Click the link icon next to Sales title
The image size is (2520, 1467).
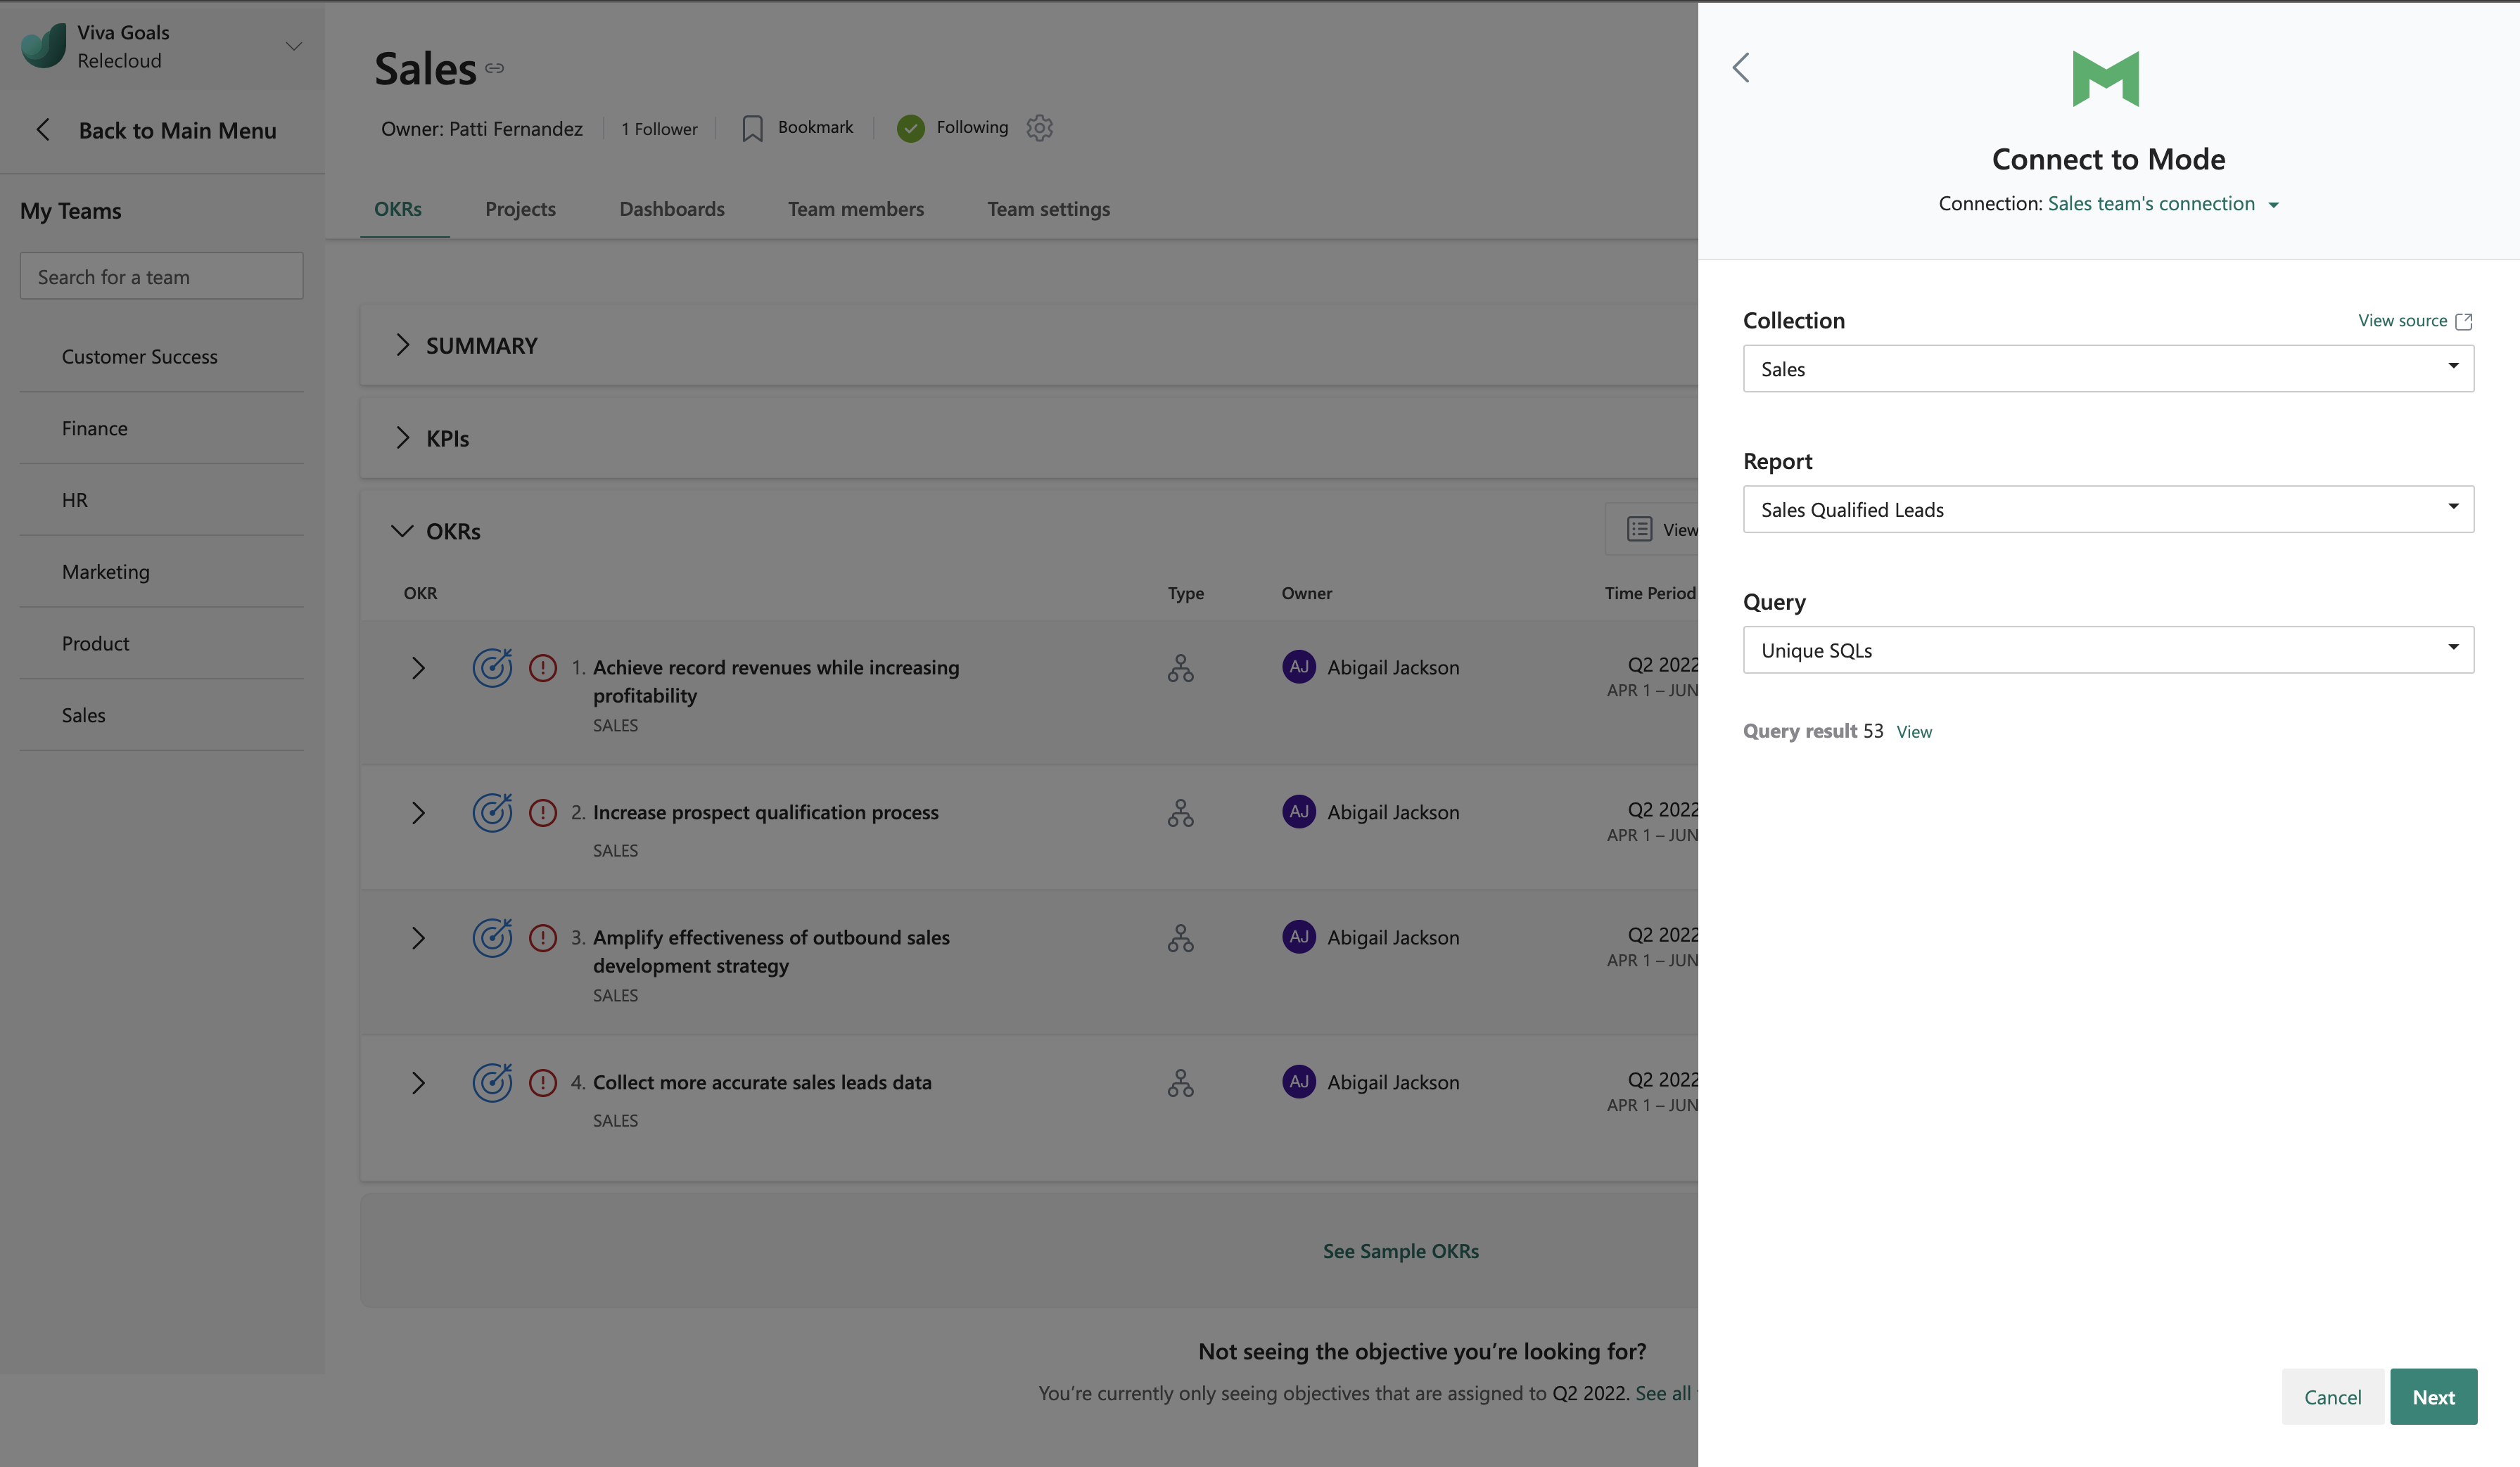point(494,68)
